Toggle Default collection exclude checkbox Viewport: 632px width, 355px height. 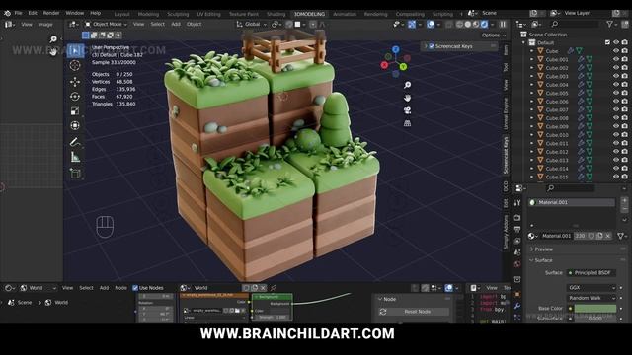tap(607, 42)
